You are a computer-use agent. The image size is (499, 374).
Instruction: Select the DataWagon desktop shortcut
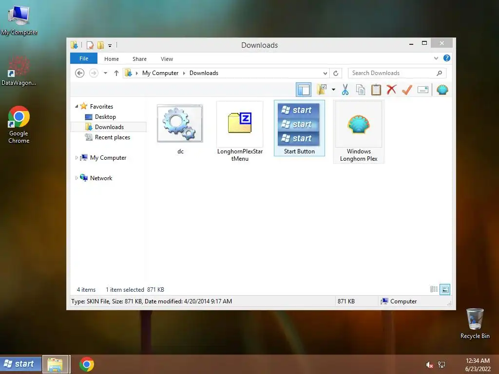click(19, 71)
